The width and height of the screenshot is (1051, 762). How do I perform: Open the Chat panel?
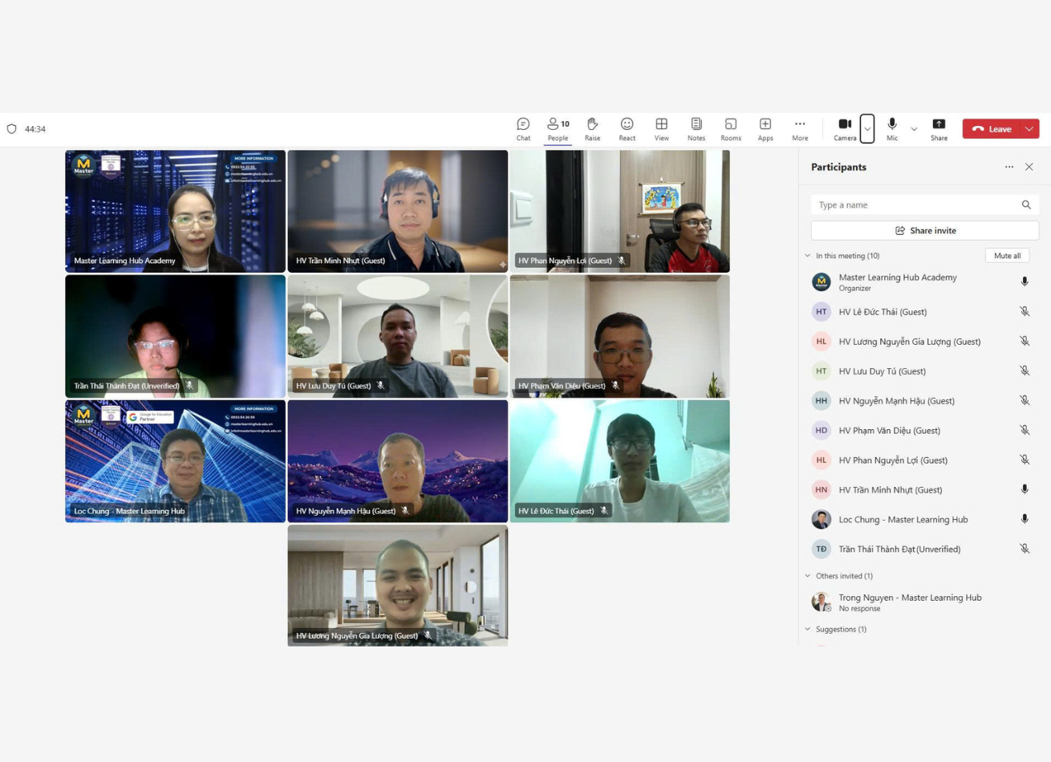point(523,128)
